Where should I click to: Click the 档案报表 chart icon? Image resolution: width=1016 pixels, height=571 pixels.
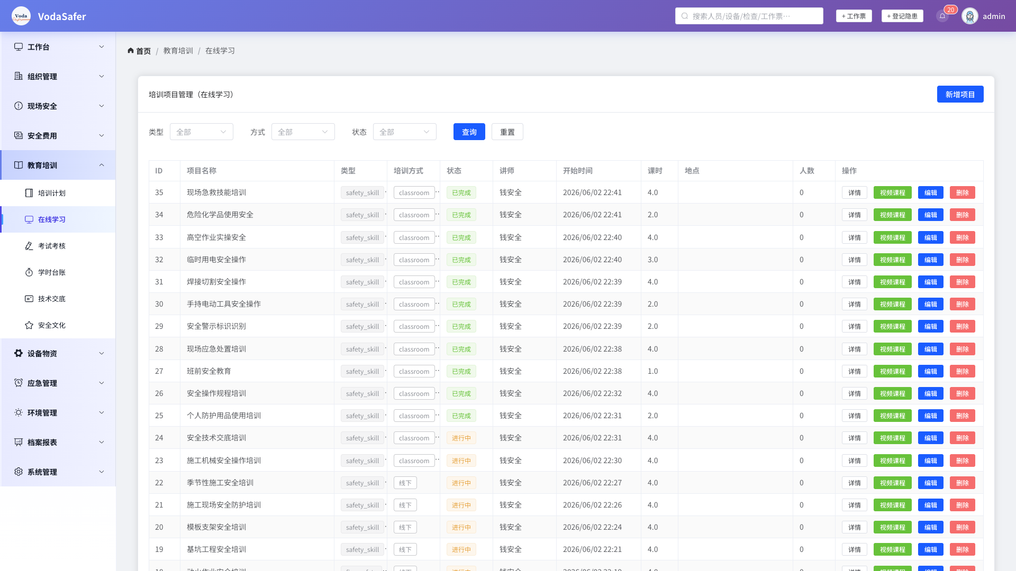19,442
